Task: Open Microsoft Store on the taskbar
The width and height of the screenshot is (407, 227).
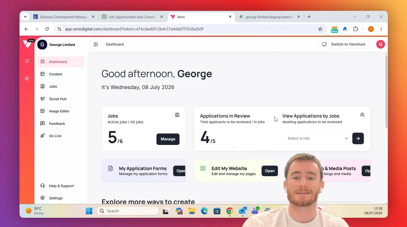Action: click(x=217, y=211)
